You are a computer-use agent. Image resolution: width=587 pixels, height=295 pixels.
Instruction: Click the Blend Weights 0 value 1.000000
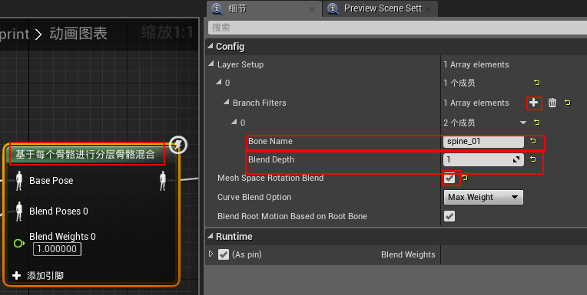tap(57, 249)
